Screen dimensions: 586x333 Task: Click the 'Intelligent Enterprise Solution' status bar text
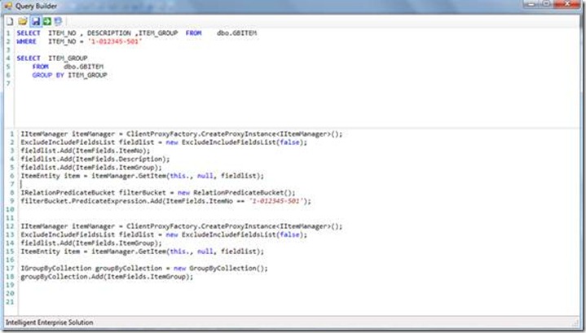50,322
